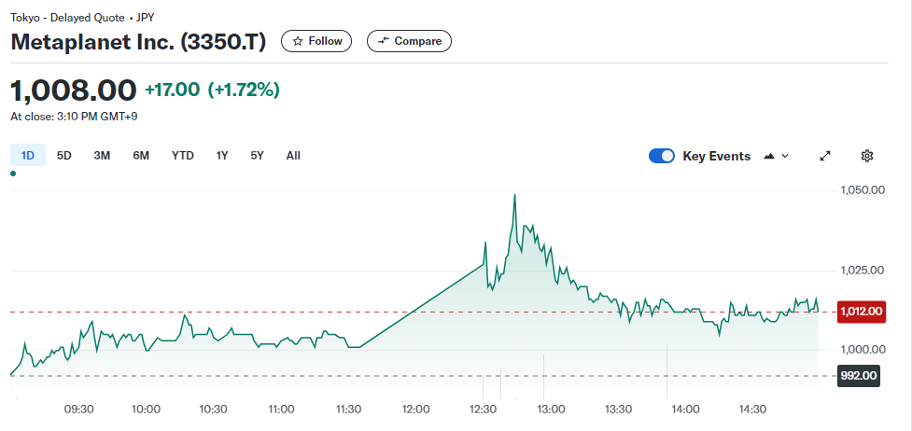Viewport: 912px width, 431px height.
Task: Click the 992.00 previous close label
Action: coord(859,376)
